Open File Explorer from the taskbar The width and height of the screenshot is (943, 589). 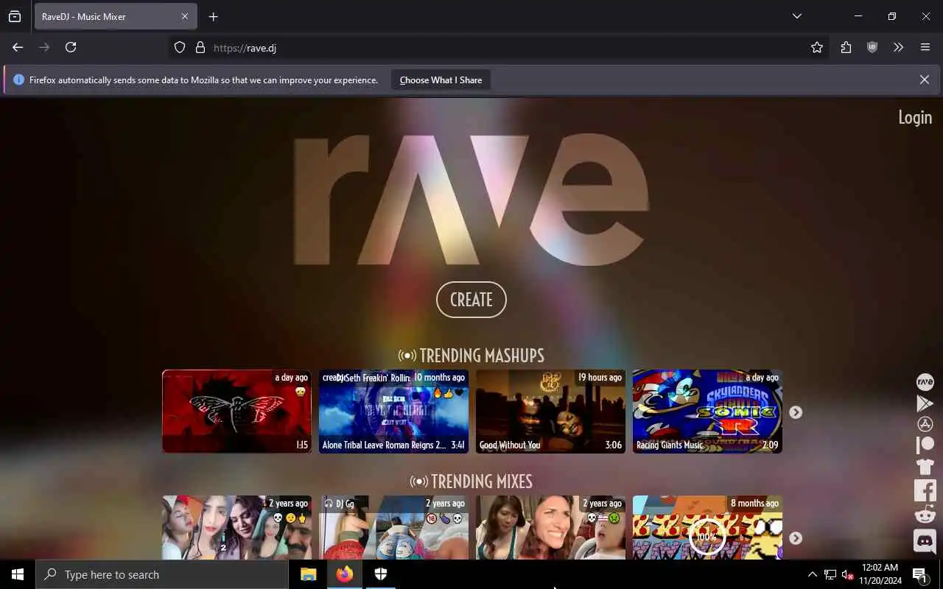coord(308,574)
